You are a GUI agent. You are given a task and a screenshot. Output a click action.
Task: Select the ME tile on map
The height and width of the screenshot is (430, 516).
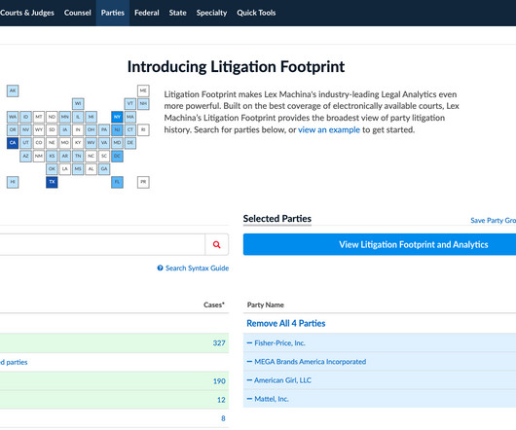[143, 90]
